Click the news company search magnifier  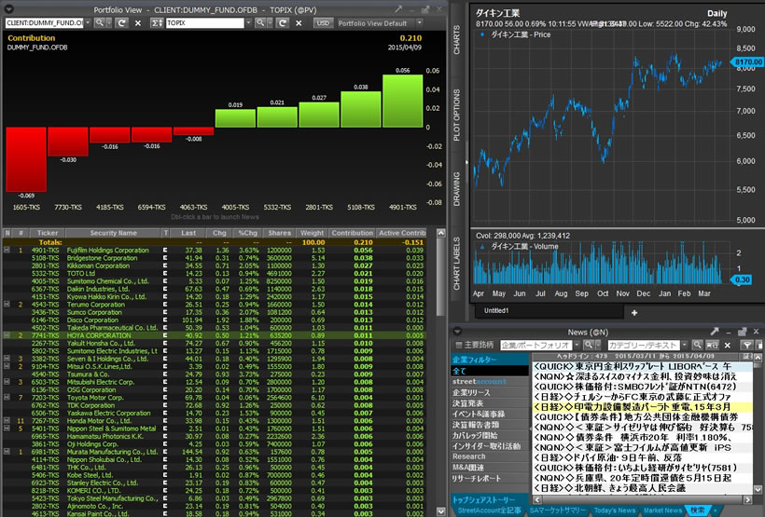click(589, 345)
